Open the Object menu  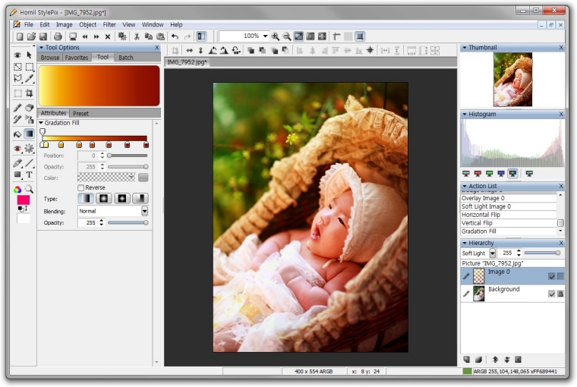(87, 24)
